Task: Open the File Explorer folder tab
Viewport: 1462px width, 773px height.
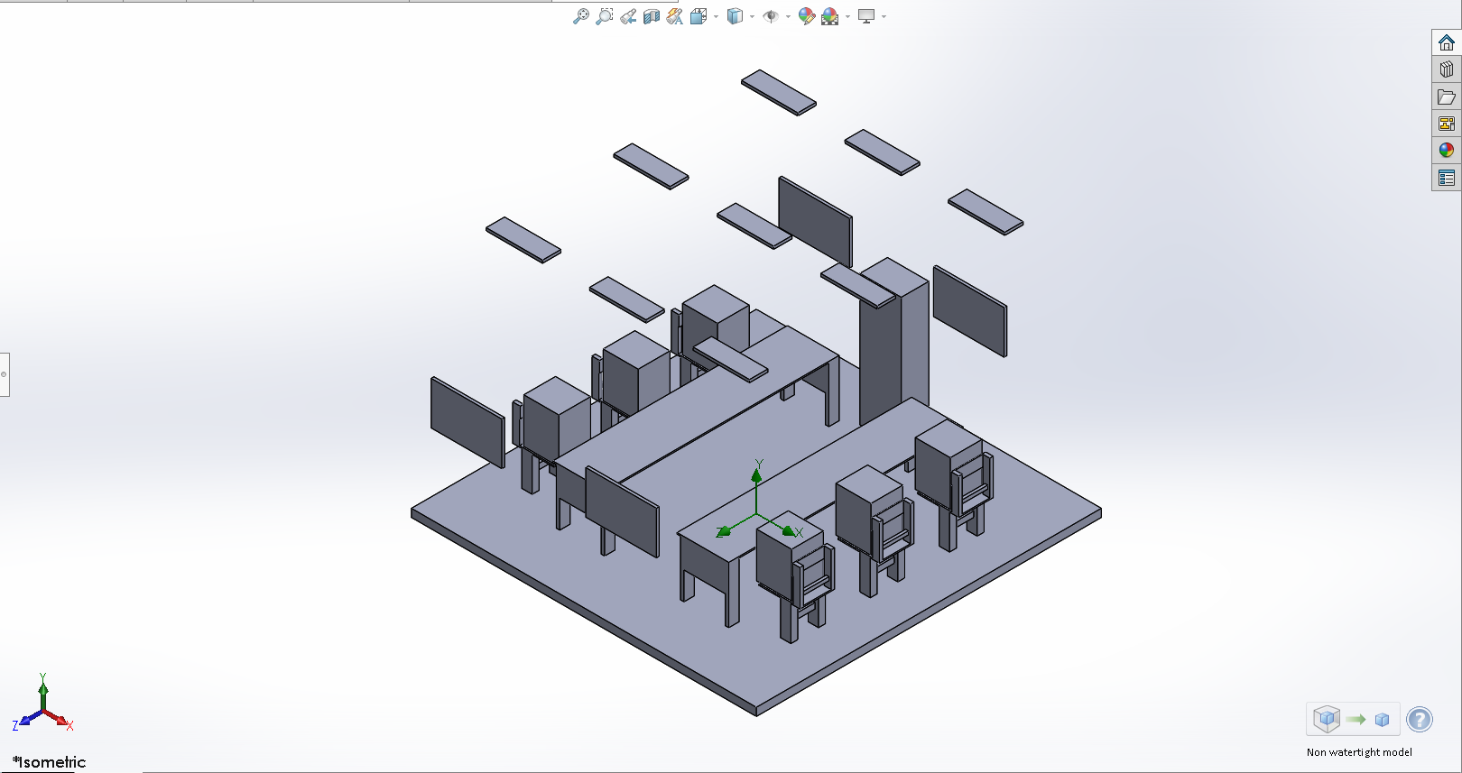Action: tap(1447, 97)
